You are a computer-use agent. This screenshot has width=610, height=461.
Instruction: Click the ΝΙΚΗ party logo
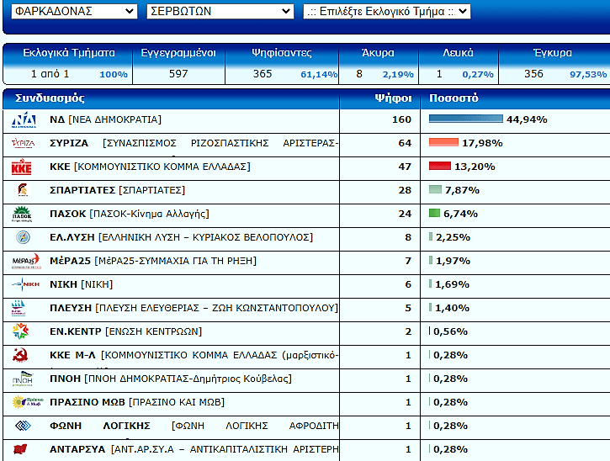[x=23, y=284]
